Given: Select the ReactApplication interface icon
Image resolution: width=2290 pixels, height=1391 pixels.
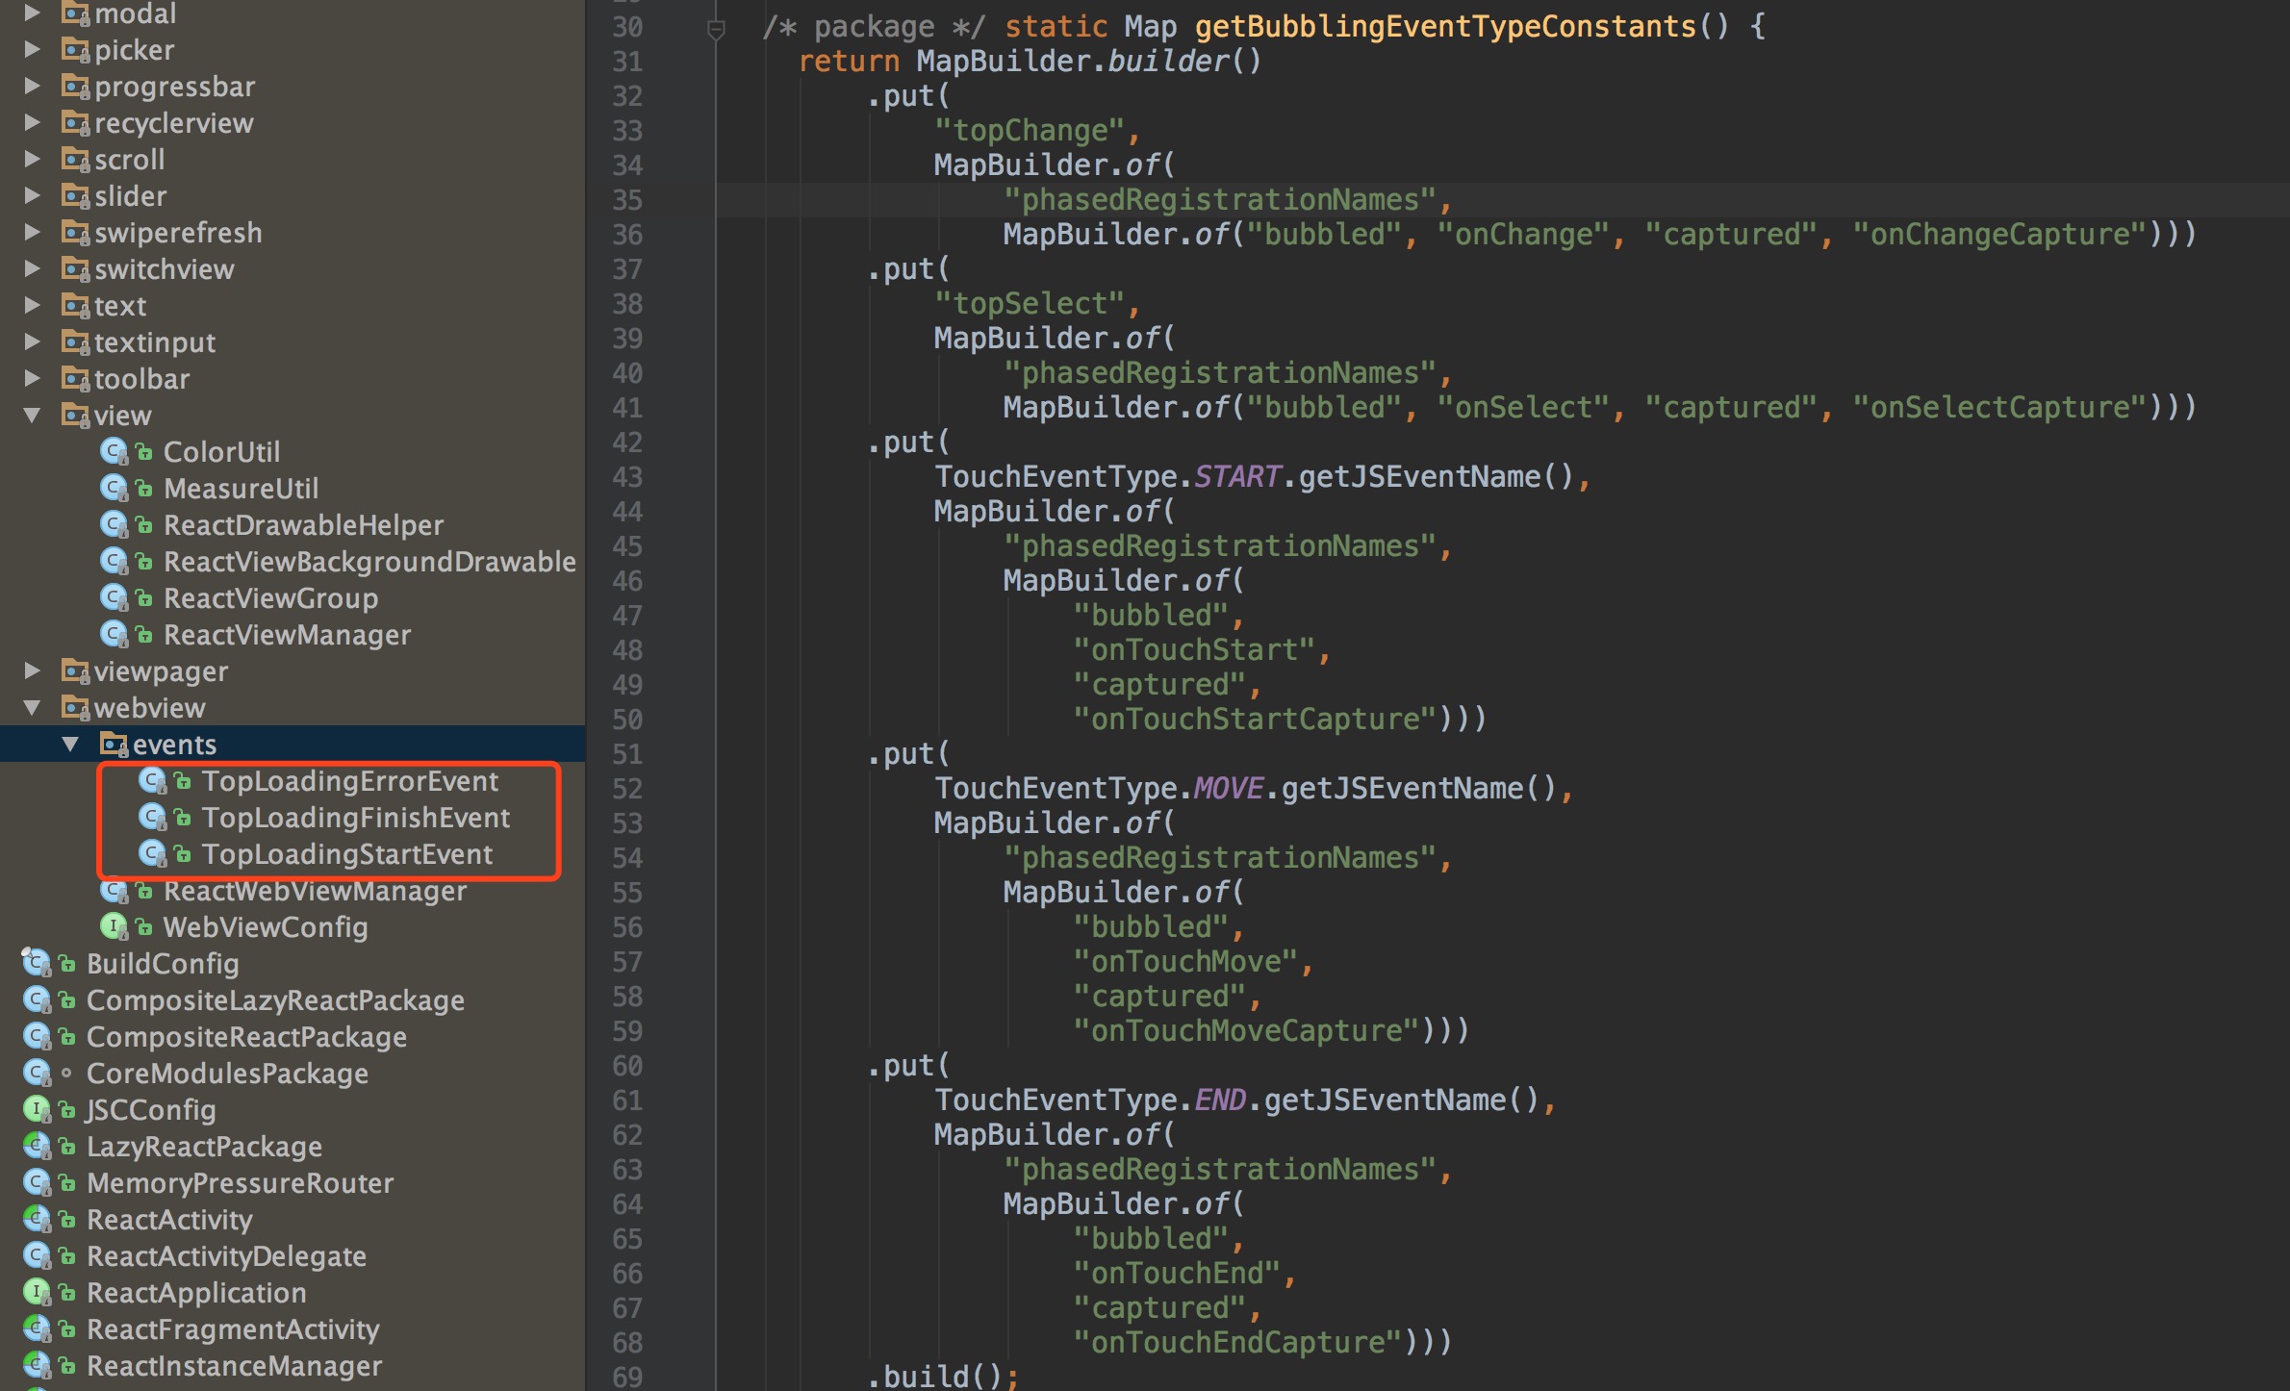Looking at the screenshot, I should [x=37, y=1292].
